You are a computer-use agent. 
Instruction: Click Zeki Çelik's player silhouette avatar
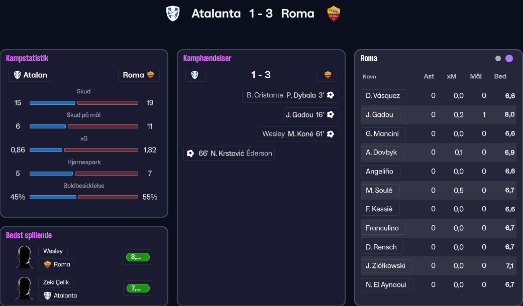point(24,288)
